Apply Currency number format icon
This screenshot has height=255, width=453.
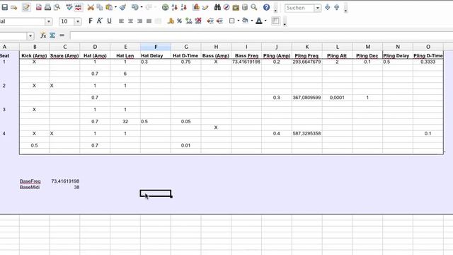tap(171, 21)
